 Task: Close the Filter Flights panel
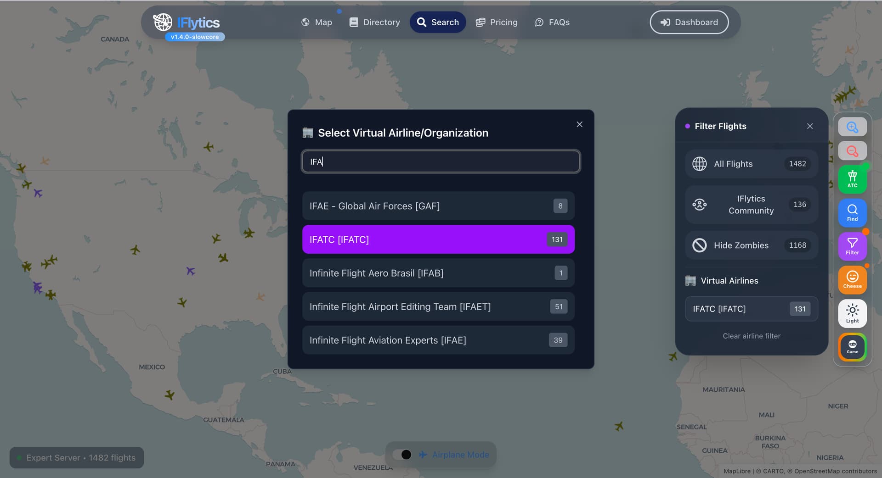coord(810,126)
